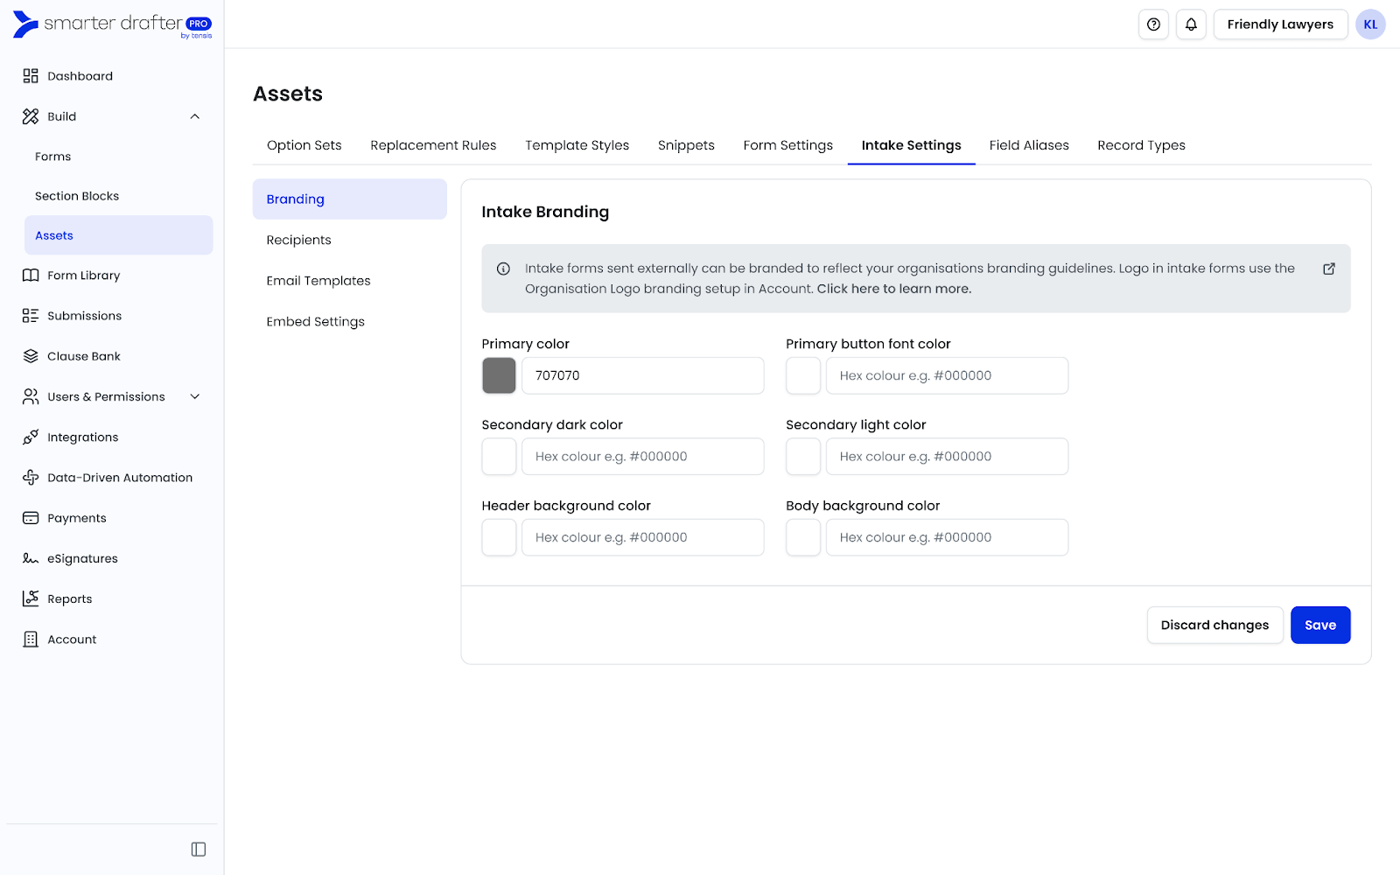
Task: Click the KL user avatar
Action: pyautogui.click(x=1370, y=24)
